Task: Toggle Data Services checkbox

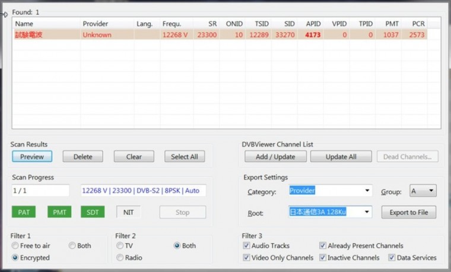Action: 412,257
